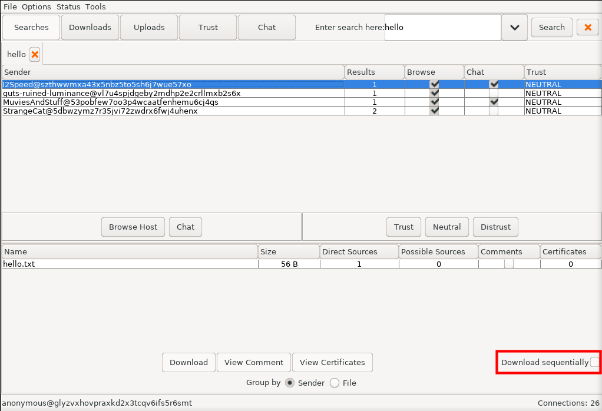Enable the Download sequentially checkbox
The height and width of the screenshot is (411, 602).
[x=594, y=362]
